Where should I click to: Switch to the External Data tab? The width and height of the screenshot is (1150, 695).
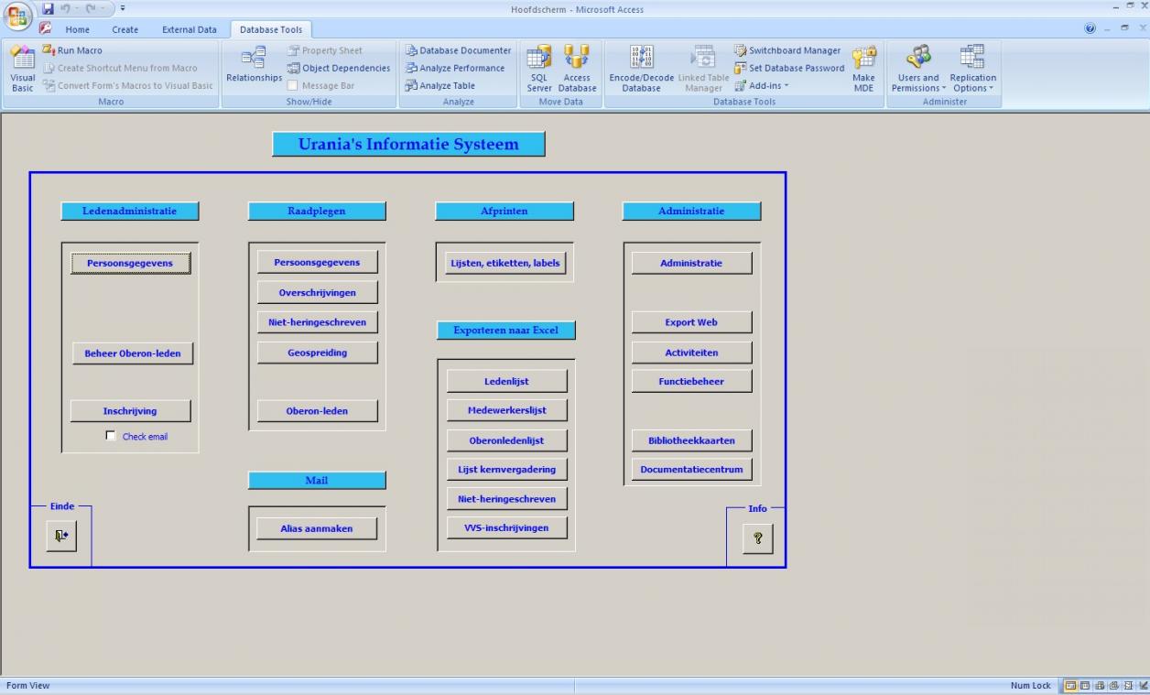[x=190, y=29]
